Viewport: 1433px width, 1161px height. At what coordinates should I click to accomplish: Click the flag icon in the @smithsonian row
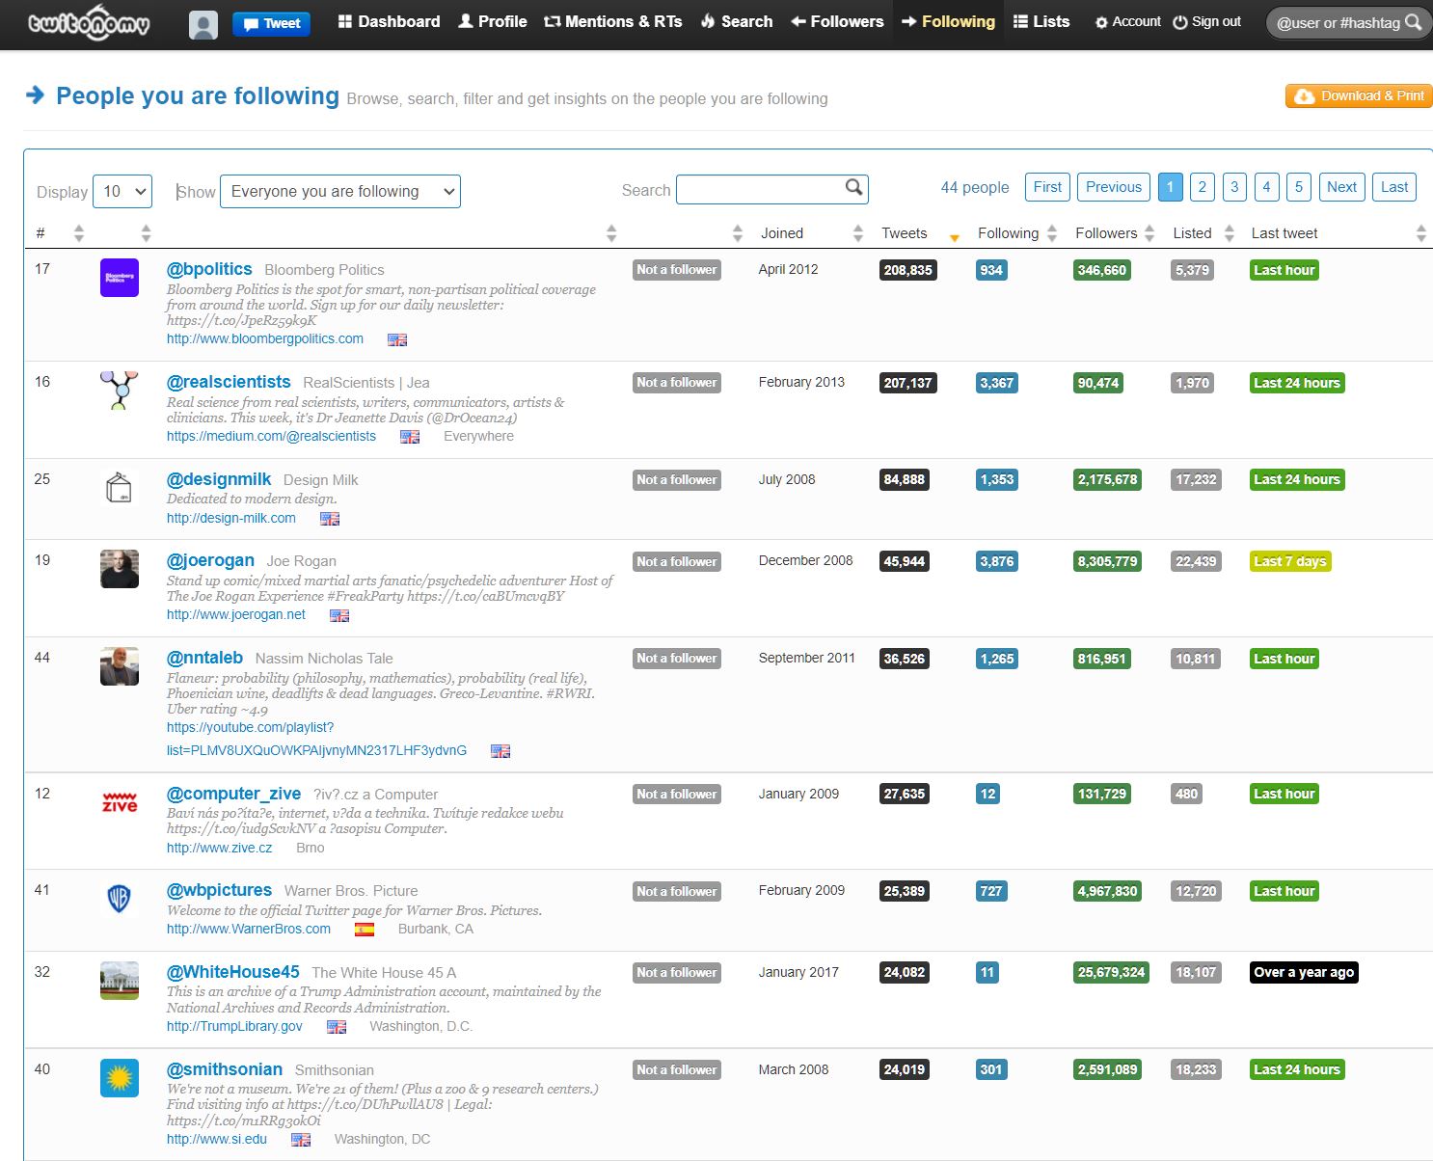click(x=301, y=1140)
